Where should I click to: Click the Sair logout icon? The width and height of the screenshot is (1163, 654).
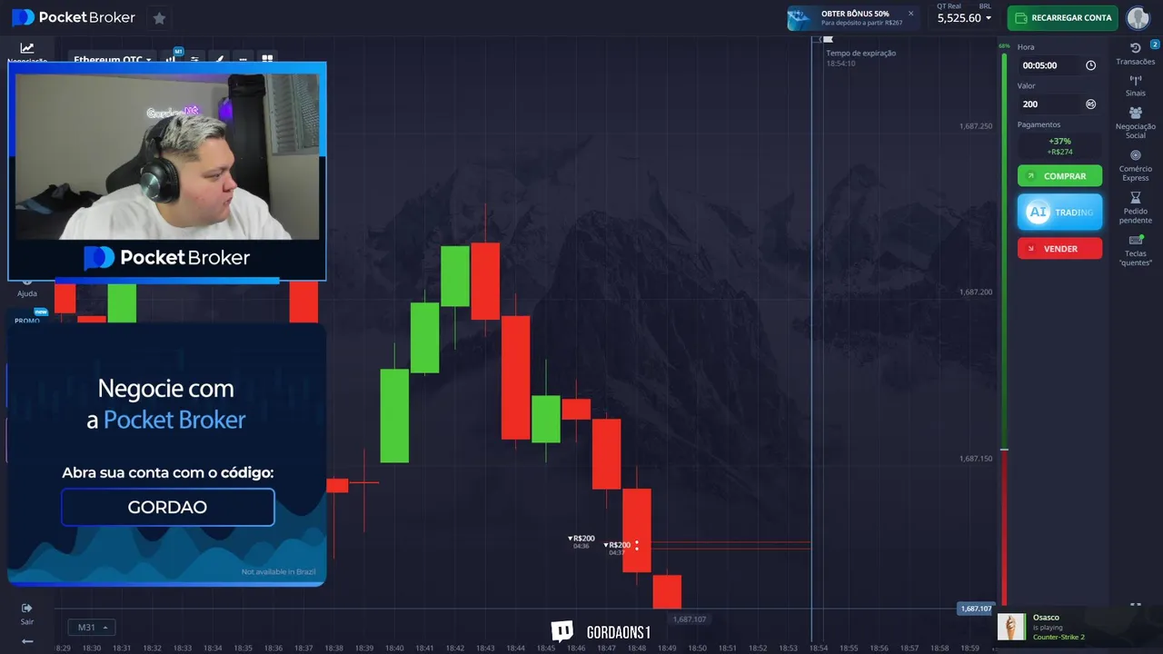(27, 613)
